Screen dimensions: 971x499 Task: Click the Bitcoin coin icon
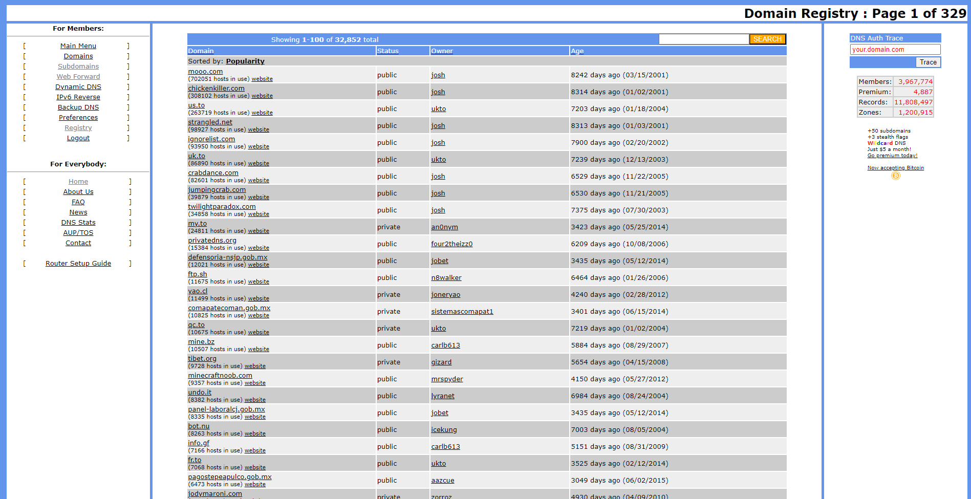[895, 176]
